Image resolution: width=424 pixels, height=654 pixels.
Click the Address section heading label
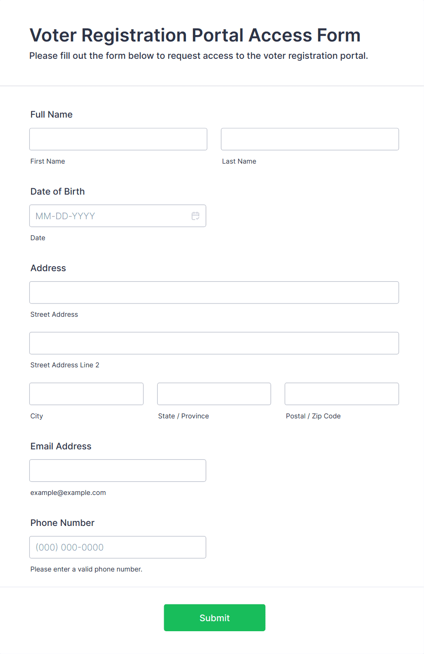[x=48, y=268]
